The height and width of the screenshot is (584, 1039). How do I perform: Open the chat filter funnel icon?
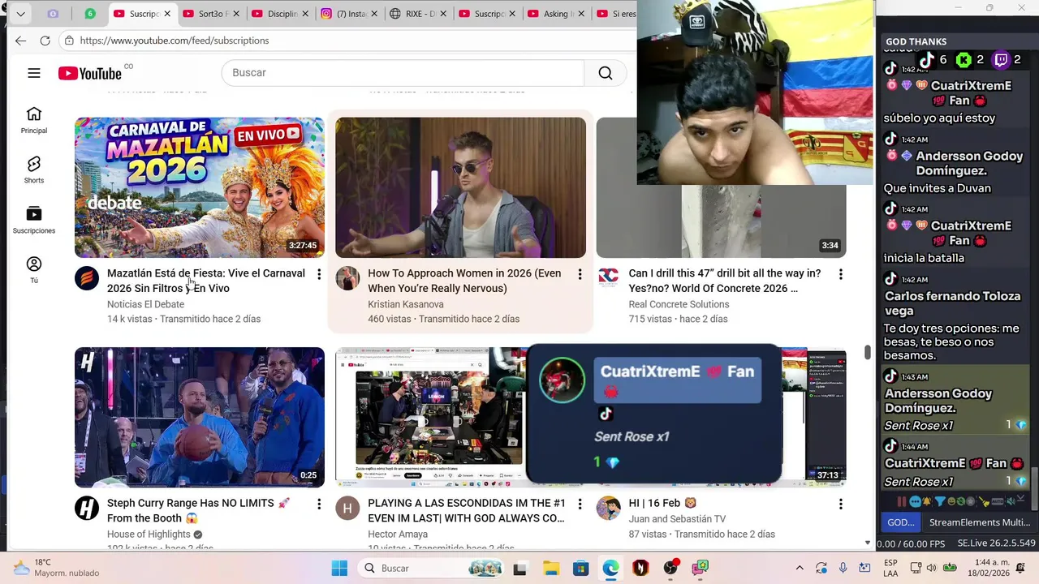tap(940, 501)
